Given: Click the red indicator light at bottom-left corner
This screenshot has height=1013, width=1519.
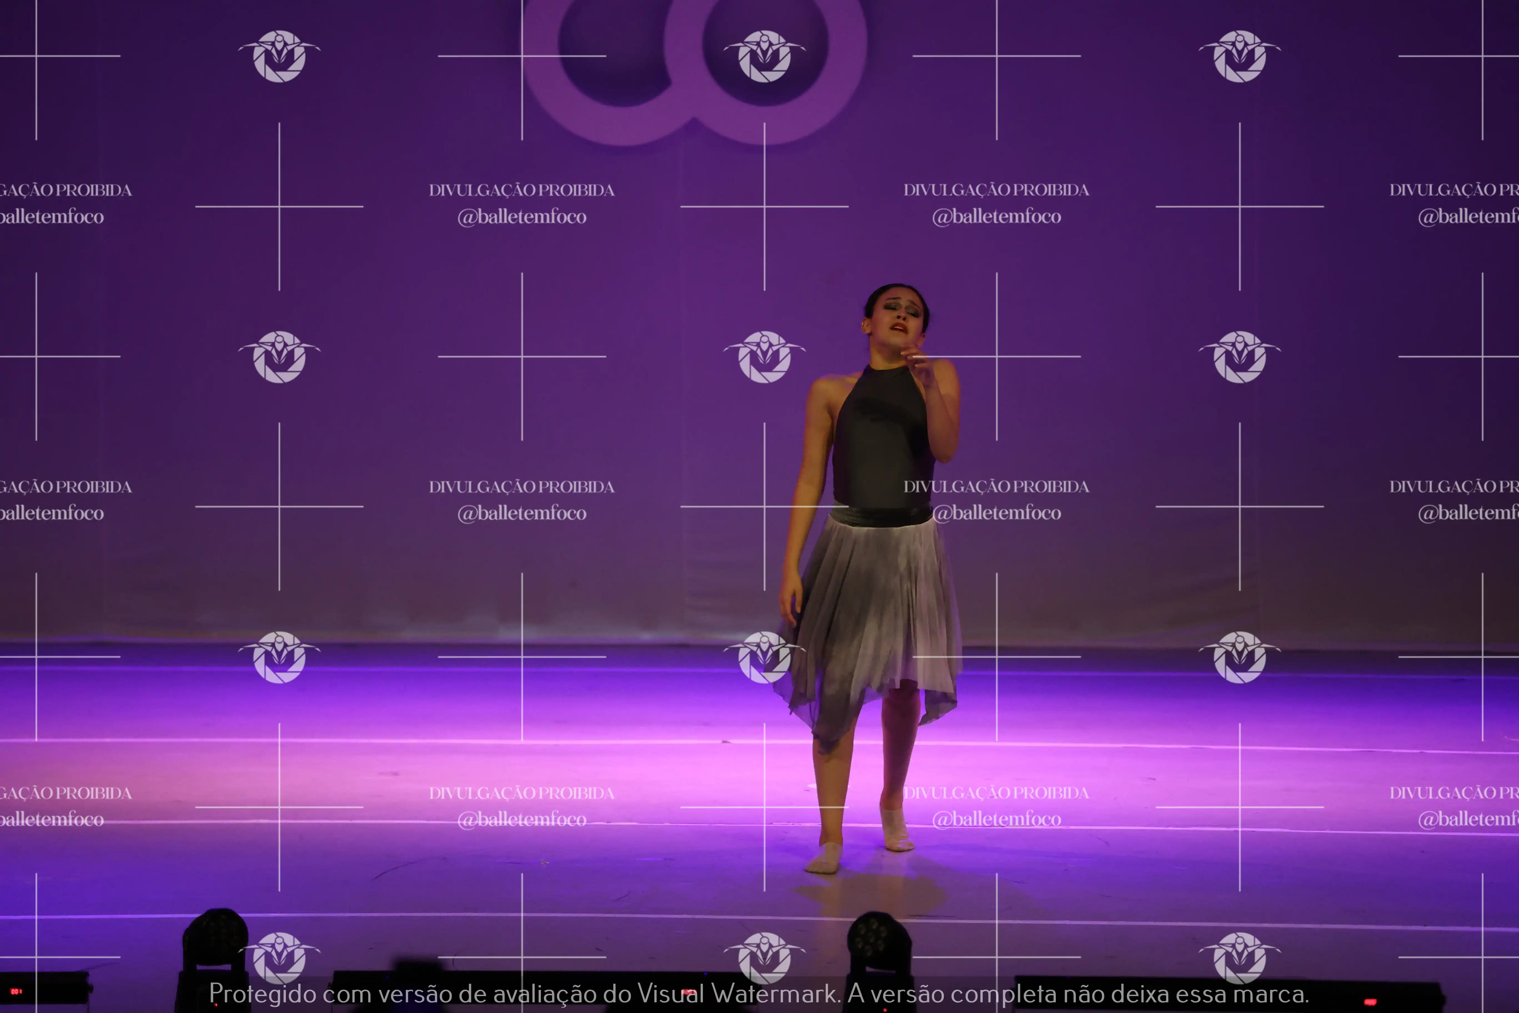Looking at the screenshot, I should [x=16, y=991].
